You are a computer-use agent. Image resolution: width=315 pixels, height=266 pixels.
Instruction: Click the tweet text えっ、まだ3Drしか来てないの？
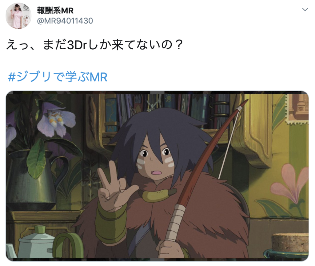(x=94, y=45)
